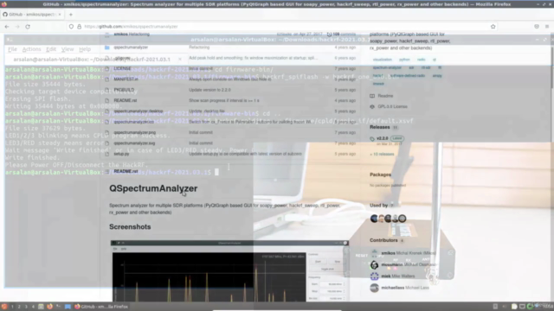Click the README.rst header above QSpectrumAnalyzer title
554x311 pixels.
[126, 171]
